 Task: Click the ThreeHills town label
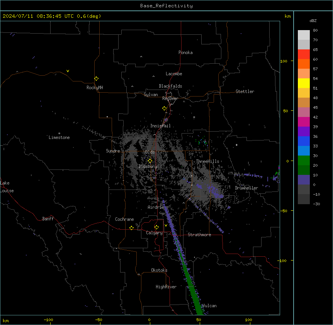pyautogui.click(x=207, y=161)
